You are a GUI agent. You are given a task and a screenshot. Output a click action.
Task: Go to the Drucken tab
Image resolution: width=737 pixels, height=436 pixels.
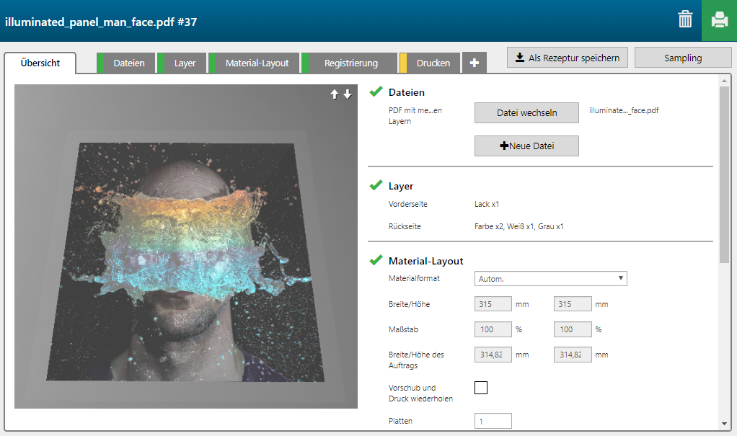pyautogui.click(x=433, y=63)
